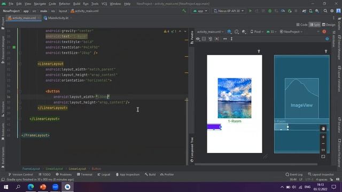Click the horizontal scrollbar under the preview
342x192 pixels.
click(x=256, y=164)
